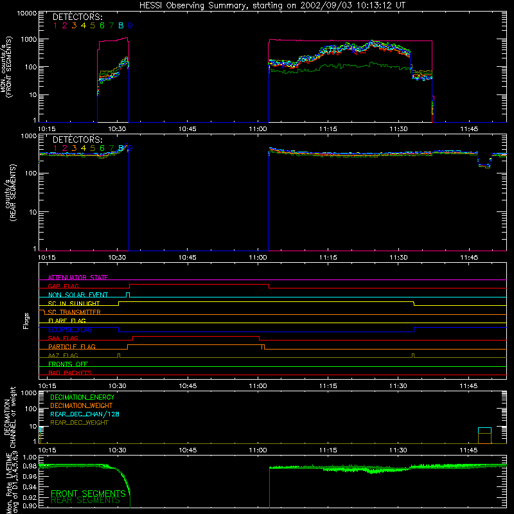This screenshot has width=514, height=514.
Task: Click the FRONTS_OFF flag label
Action: pyautogui.click(x=68, y=364)
